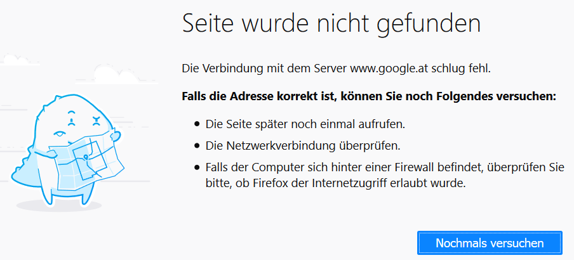This screenshot has height=260, width=574.
Task: Click the firewall hint list item text
Action: pyautogui.click(x=384, y=175)
